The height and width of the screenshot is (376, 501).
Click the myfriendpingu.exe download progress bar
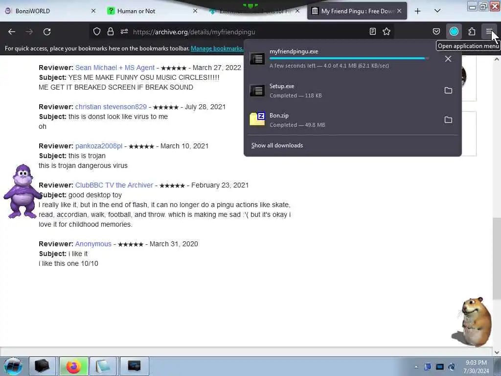click(349, 59)
